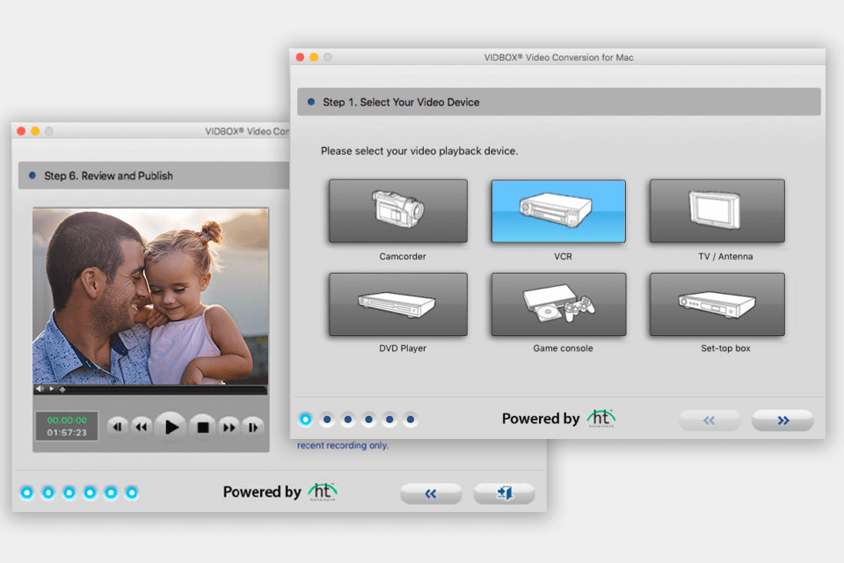
Task: Click the second step dot in Step 1 window
Action: 327,419
